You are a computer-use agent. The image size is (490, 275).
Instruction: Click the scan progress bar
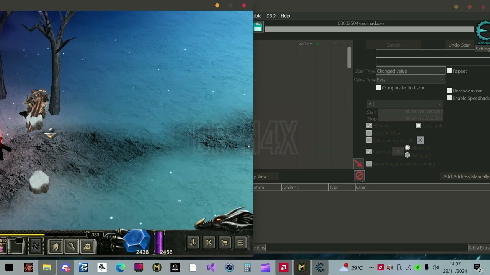click(369, 29)
